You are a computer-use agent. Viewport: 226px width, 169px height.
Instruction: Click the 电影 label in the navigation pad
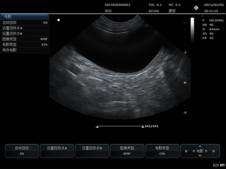pos(200,151)
